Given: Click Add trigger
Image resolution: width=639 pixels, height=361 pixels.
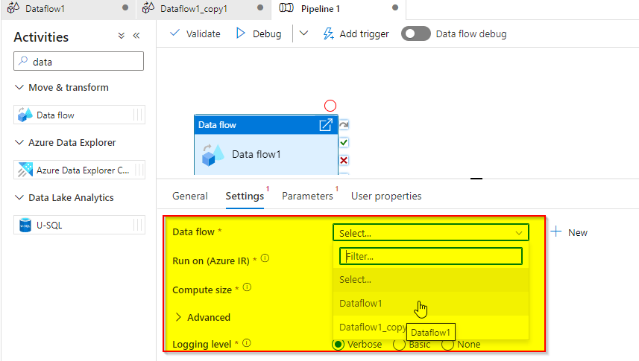Looking at the screenshot, I should click(356, 33).
